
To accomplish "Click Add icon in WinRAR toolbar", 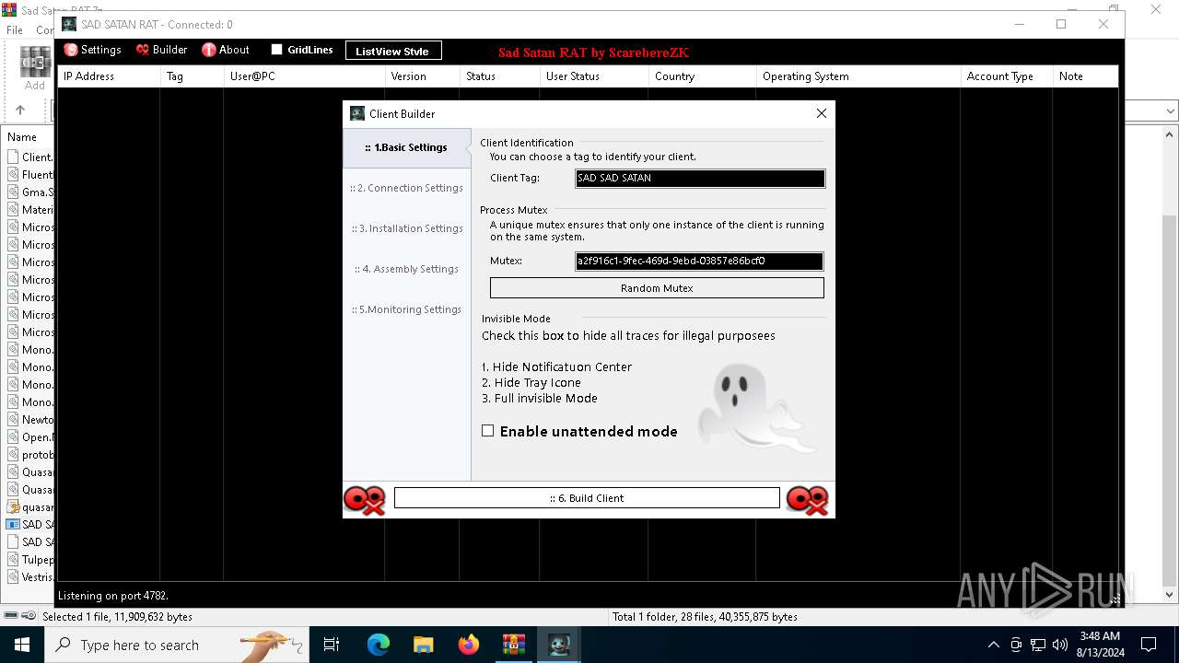I will pyautogui.click(x=35, y=69).
